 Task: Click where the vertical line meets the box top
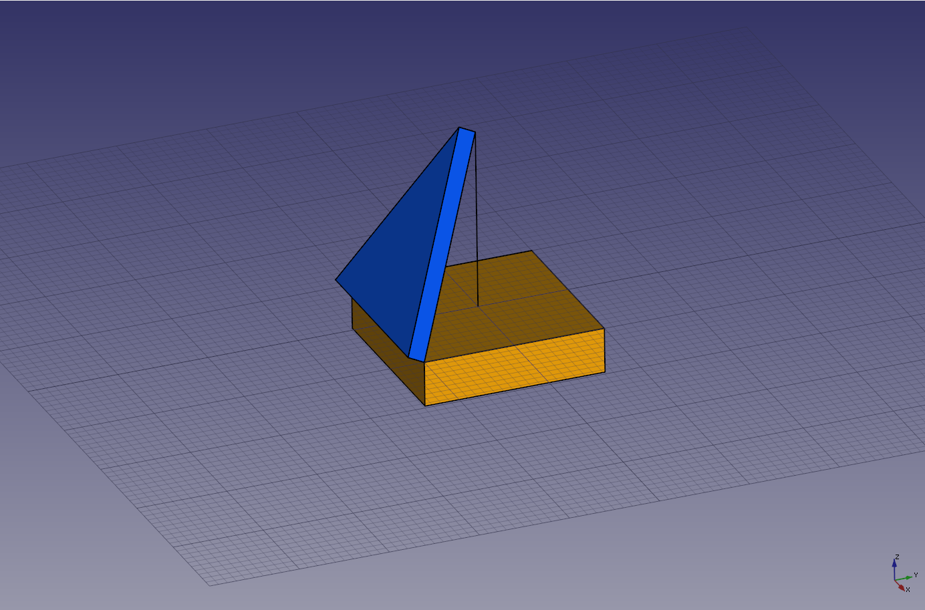478,307
